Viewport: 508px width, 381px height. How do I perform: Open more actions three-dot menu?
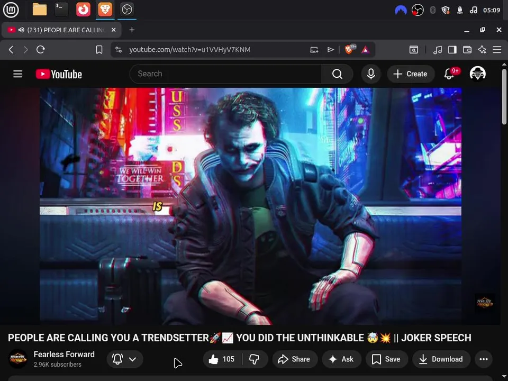click(483, 359)
